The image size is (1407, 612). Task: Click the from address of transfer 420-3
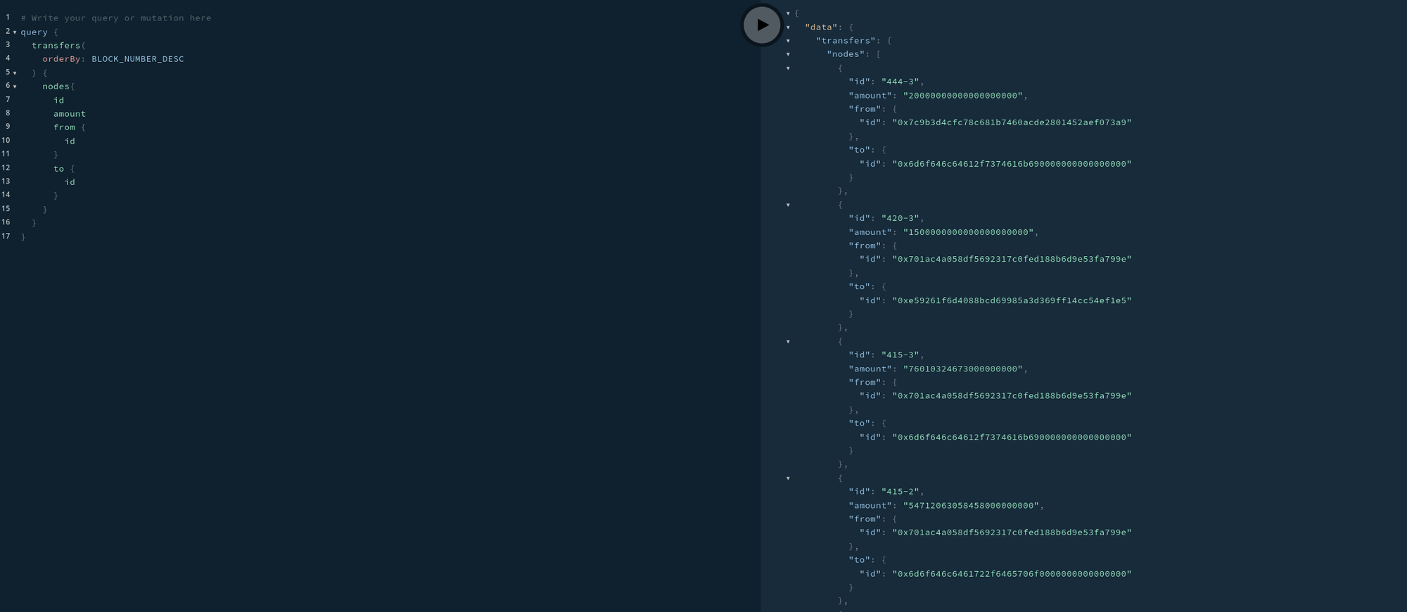[1012, 260]
